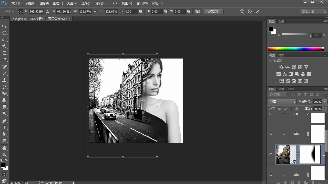The width and height of the screenshot is (328, 184).
Task: Open the Layers panel flyout menu
Action: tap(325, 89)
